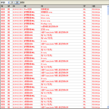Select the 'Web Server startup' log entry
Image resolution: width=109 pixels, height=109 pixels.
[x=51, y=21]
